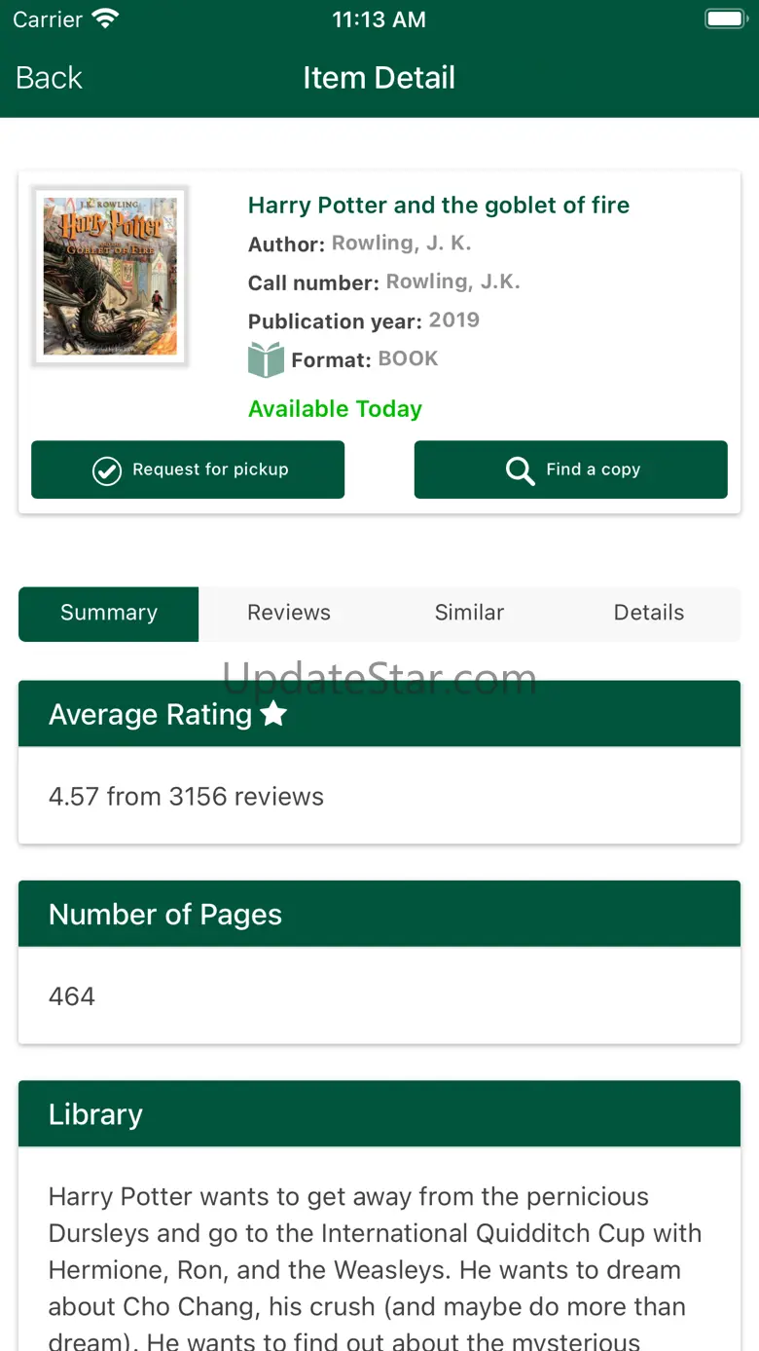Tap the Library section header
This screenshot has width=759, height=1351.
point(379,1114)
